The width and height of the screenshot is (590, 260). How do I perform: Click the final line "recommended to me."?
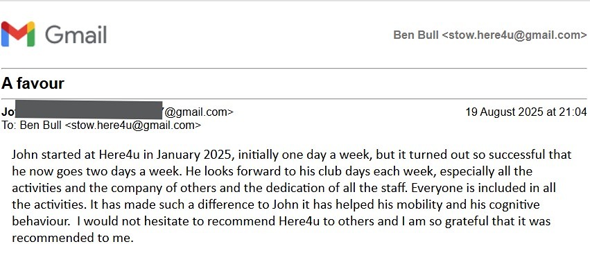(x=73, y=239)
